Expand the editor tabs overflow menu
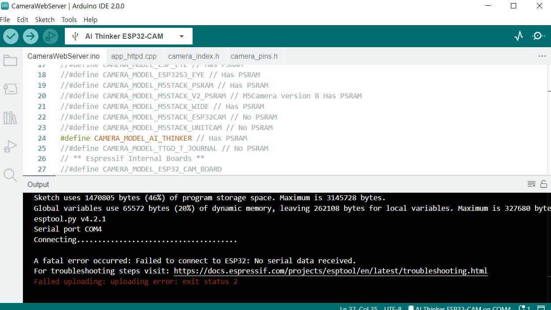 (542, 56)
